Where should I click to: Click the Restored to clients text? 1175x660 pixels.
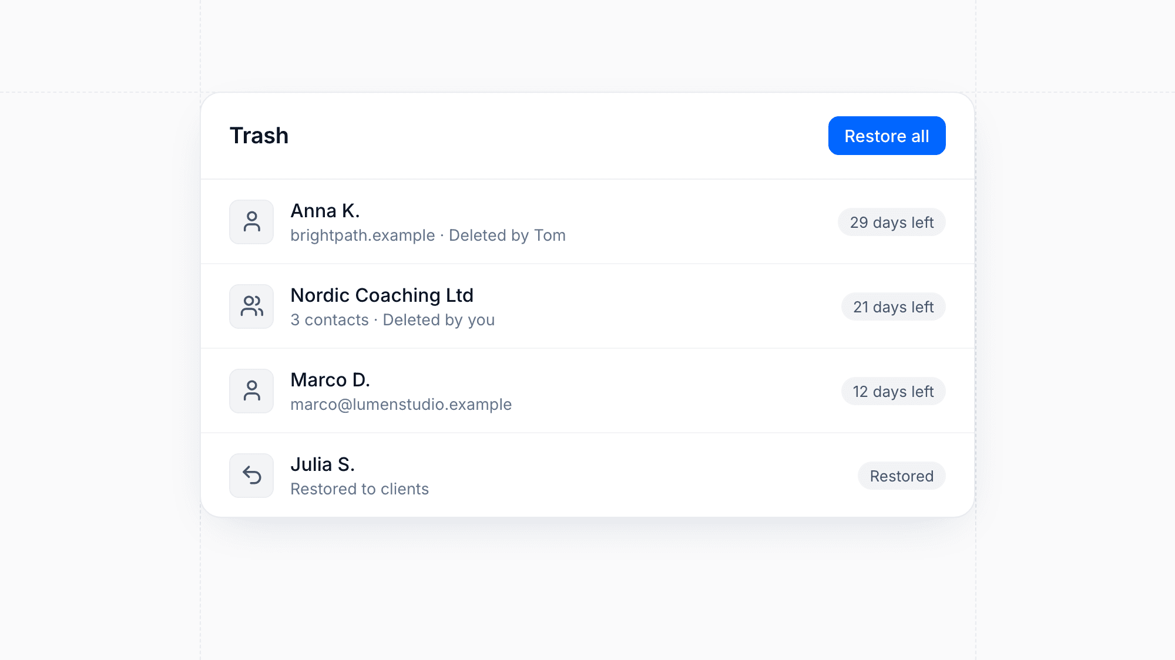[360, 489]
